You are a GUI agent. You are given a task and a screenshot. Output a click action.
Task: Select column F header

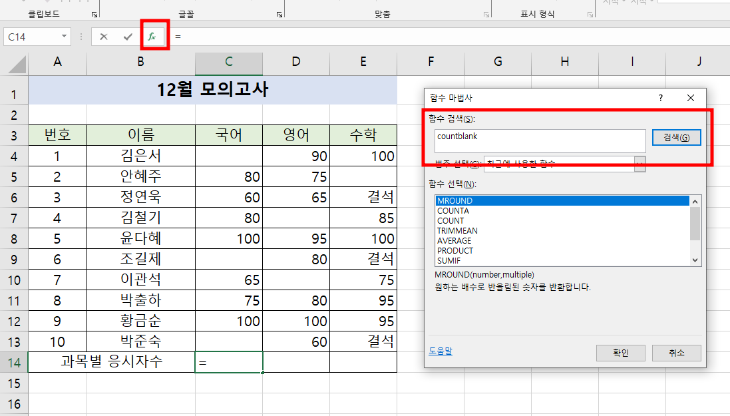pyautogui.click(x=431, y=62)
